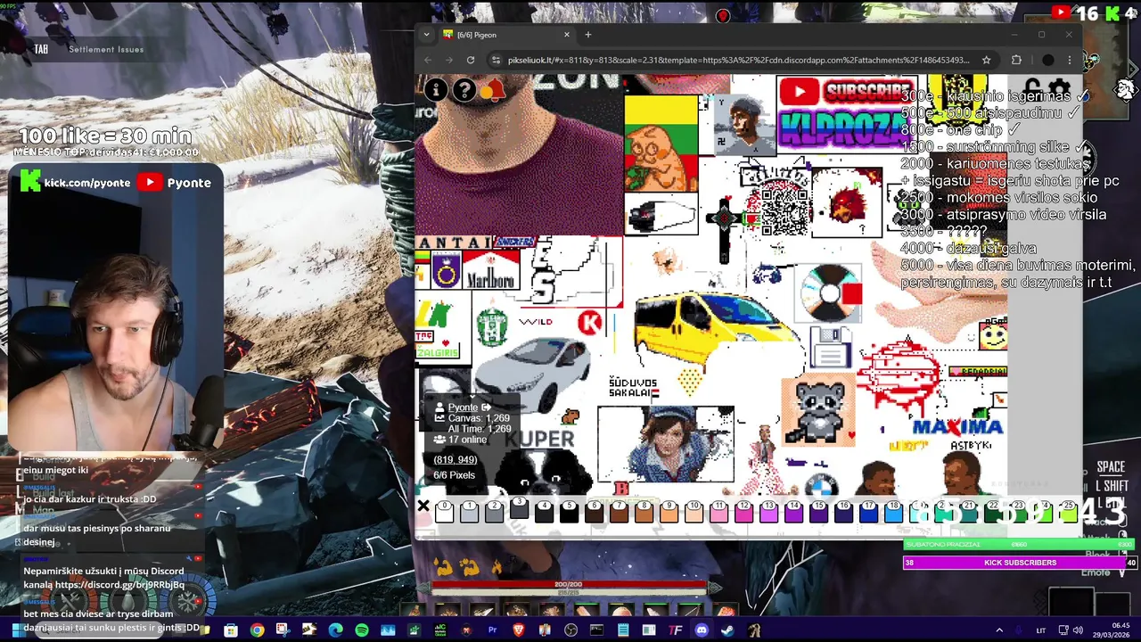Screen dimensions: 1141x642
Task: Open the volume control in system tray
Action: pos(1078,630)
